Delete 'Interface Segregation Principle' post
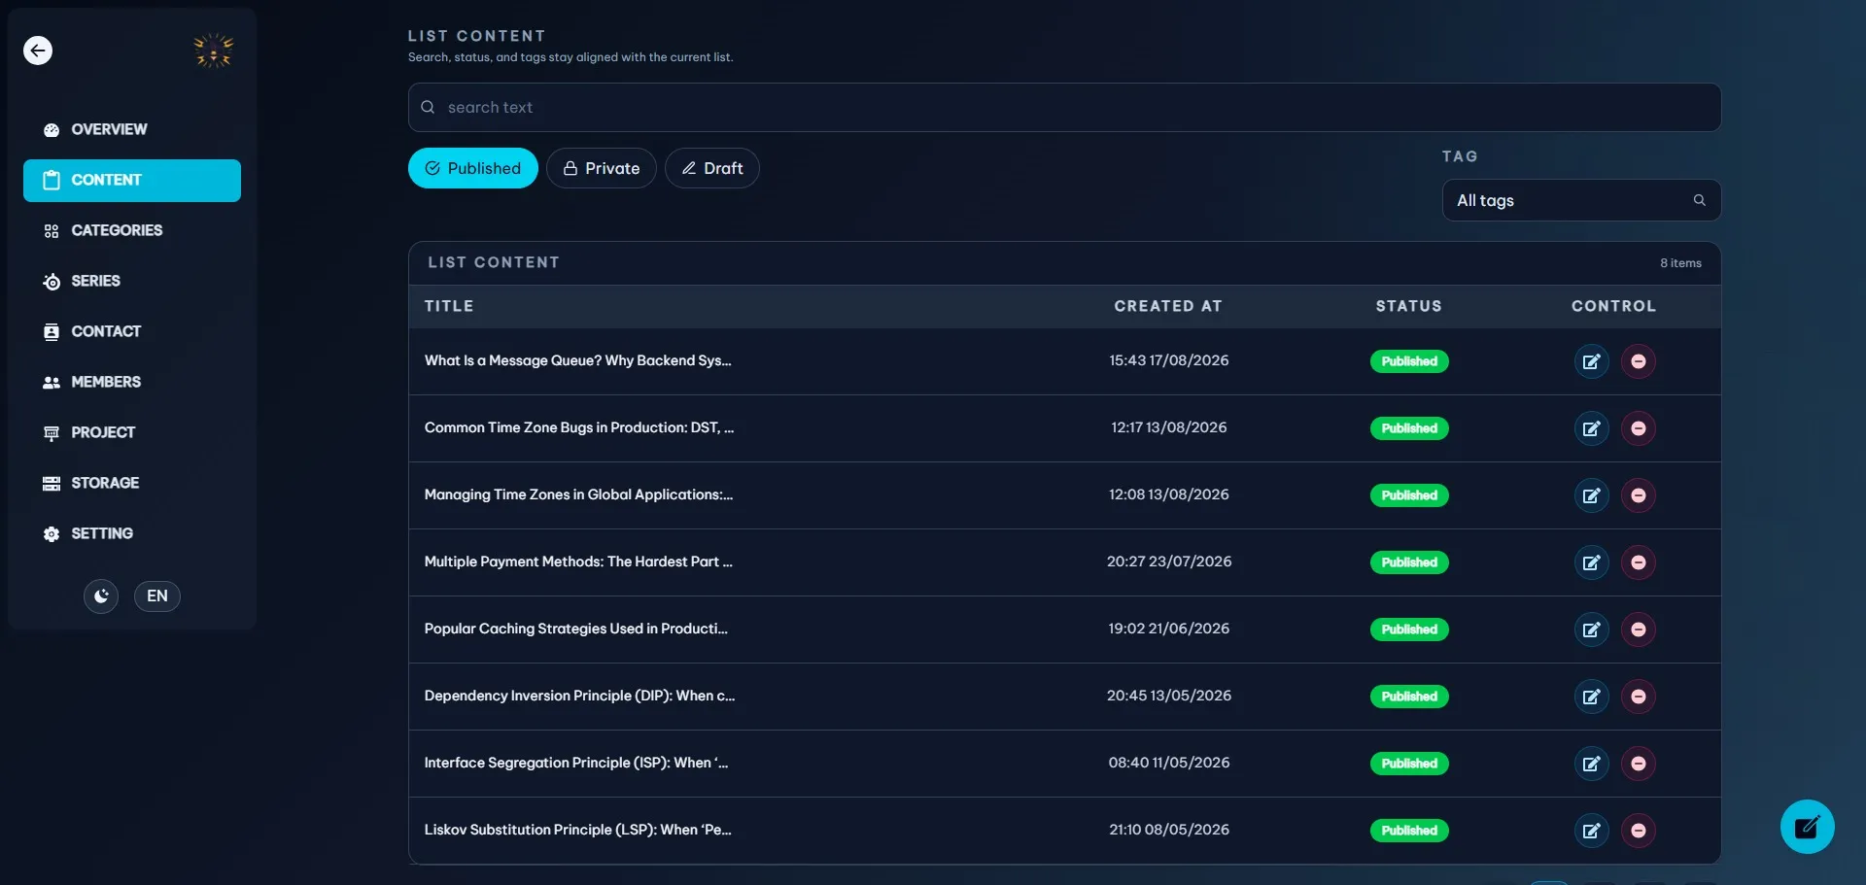The image size is (1866, 885). click(1639, 765)
